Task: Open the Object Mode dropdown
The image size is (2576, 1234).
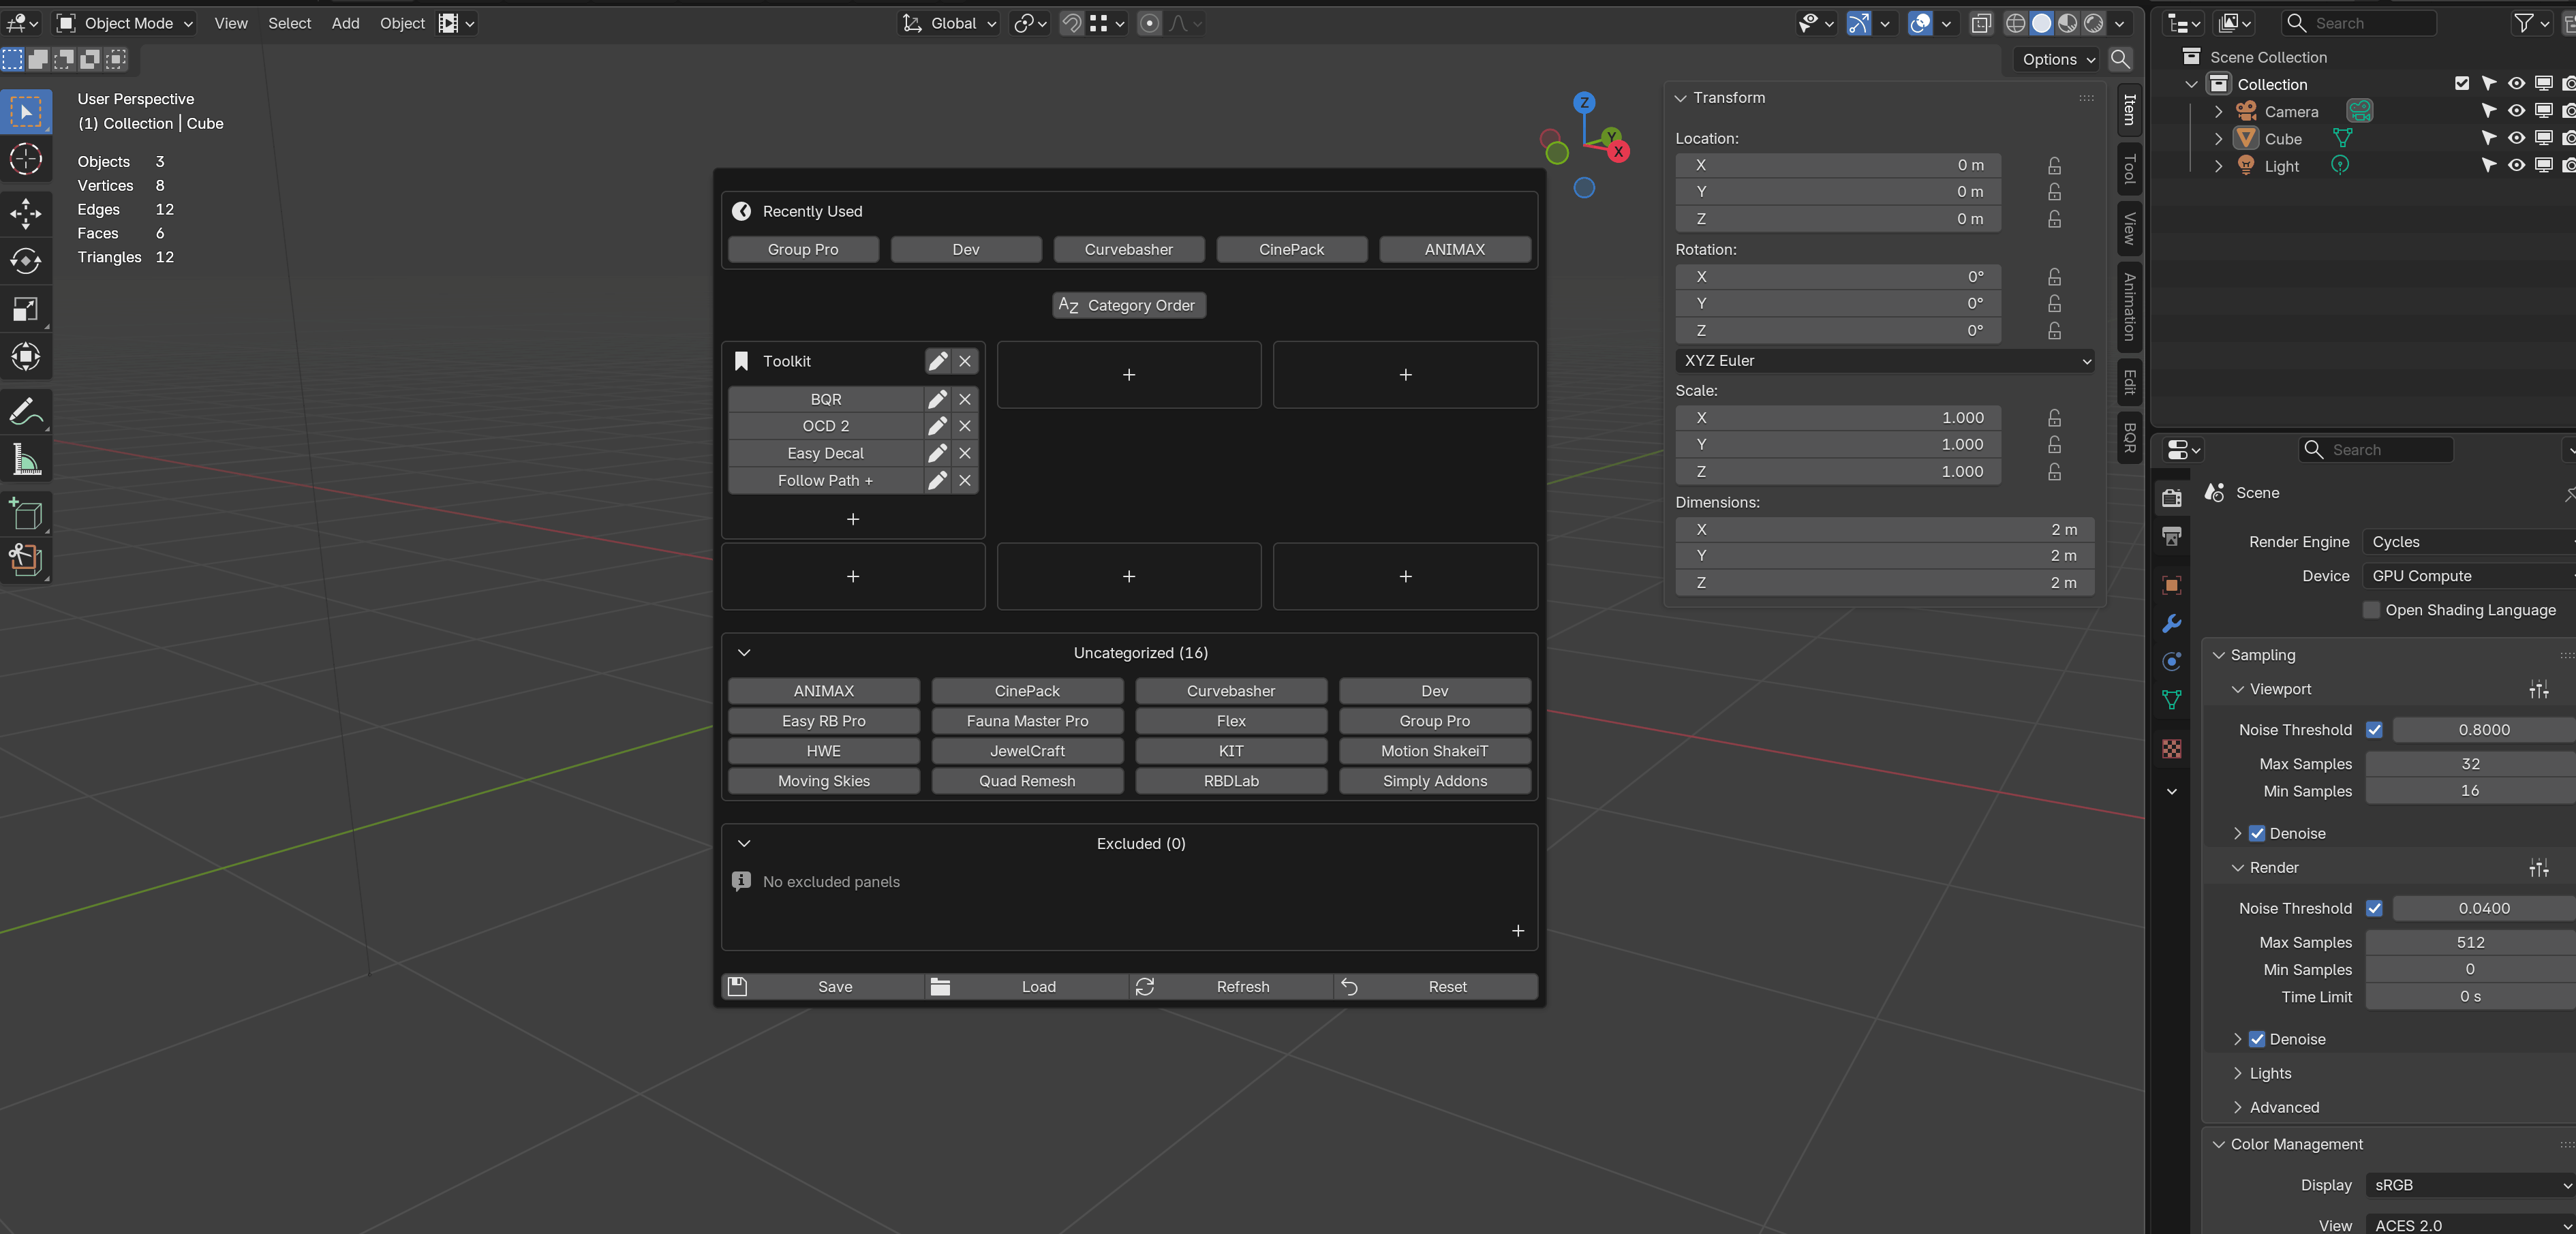Action: 124,23
